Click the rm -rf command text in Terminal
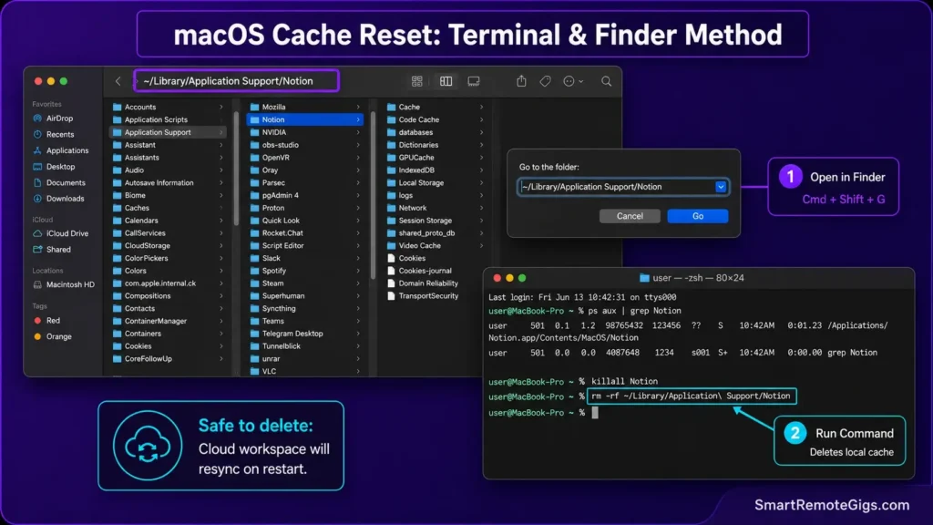This screenshot has height=525, width=933. click(691, 396)
